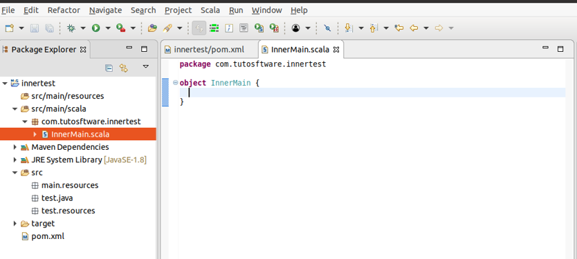This screenshot has width=577, height=259.
Task: Open the Previous Annotation dropdown arrow
Action: click(x=386, y=28)
